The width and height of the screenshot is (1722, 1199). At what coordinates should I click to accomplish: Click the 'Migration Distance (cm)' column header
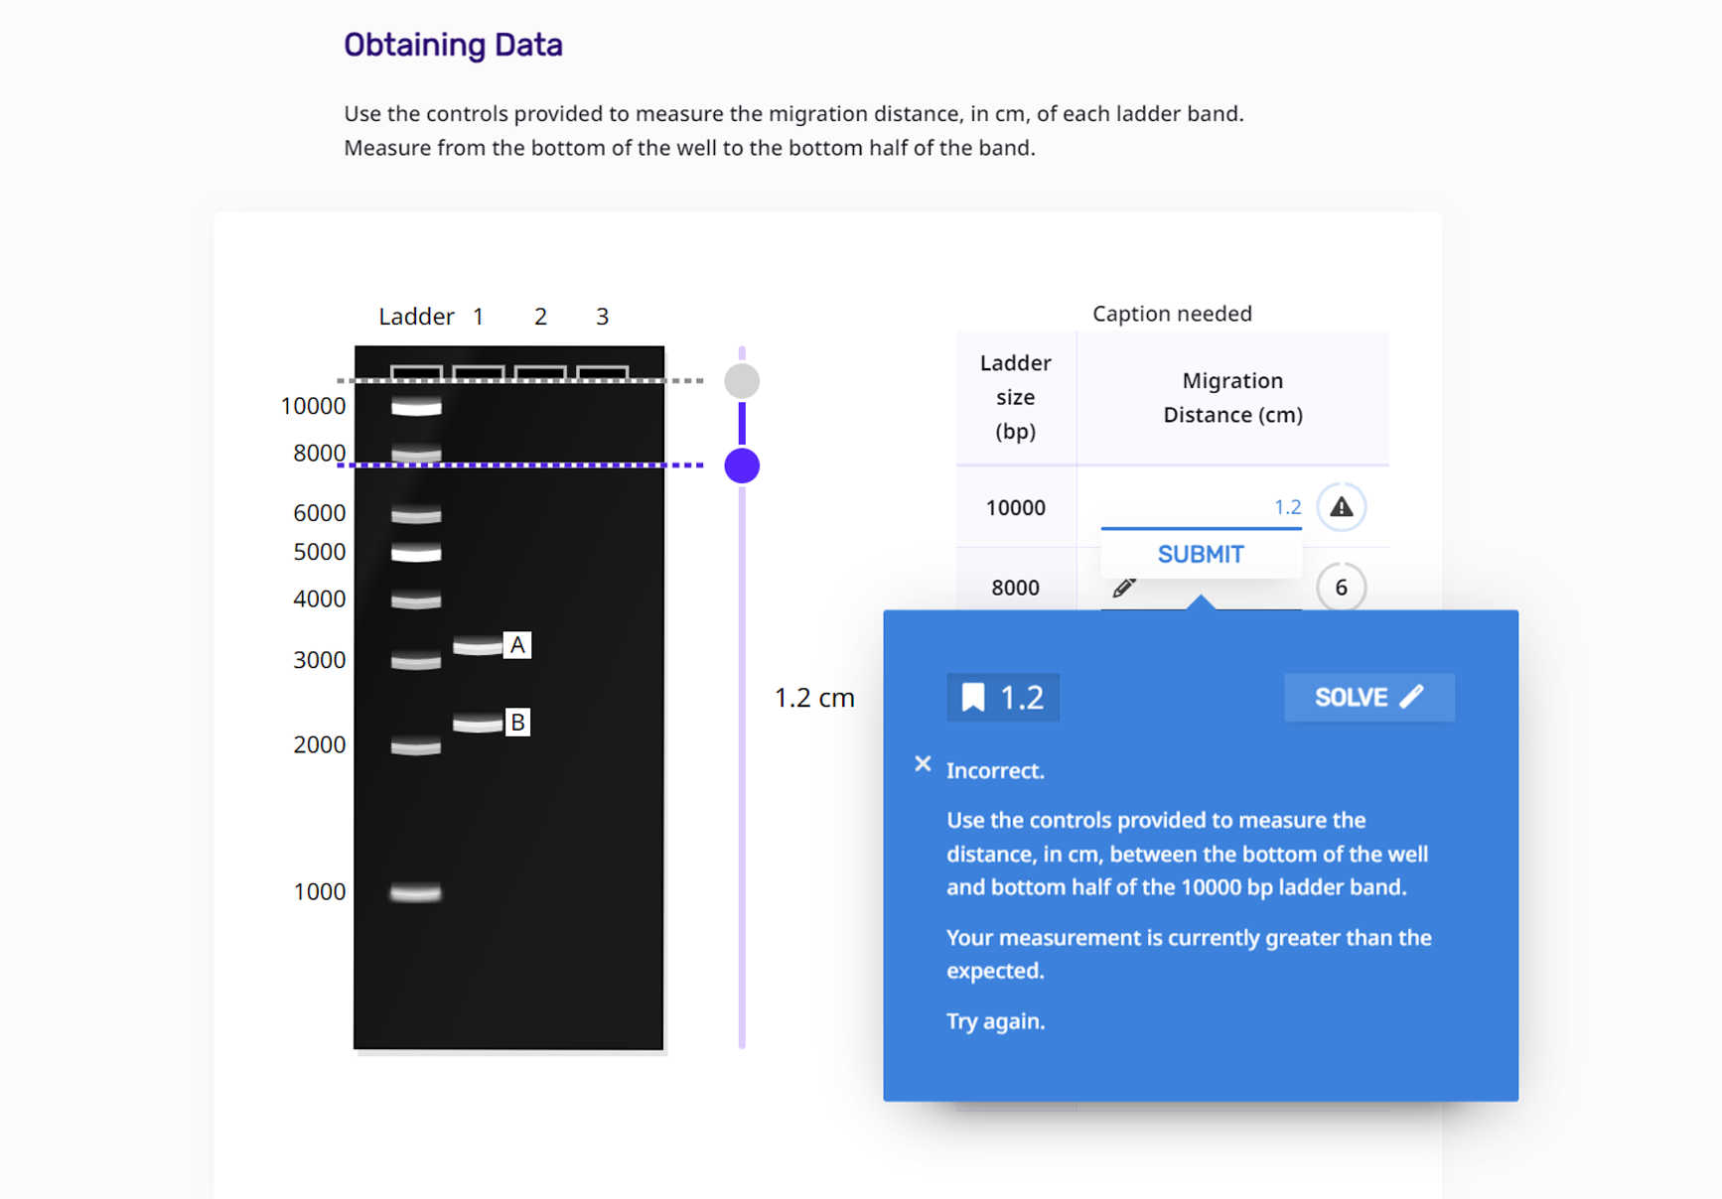1232,397
